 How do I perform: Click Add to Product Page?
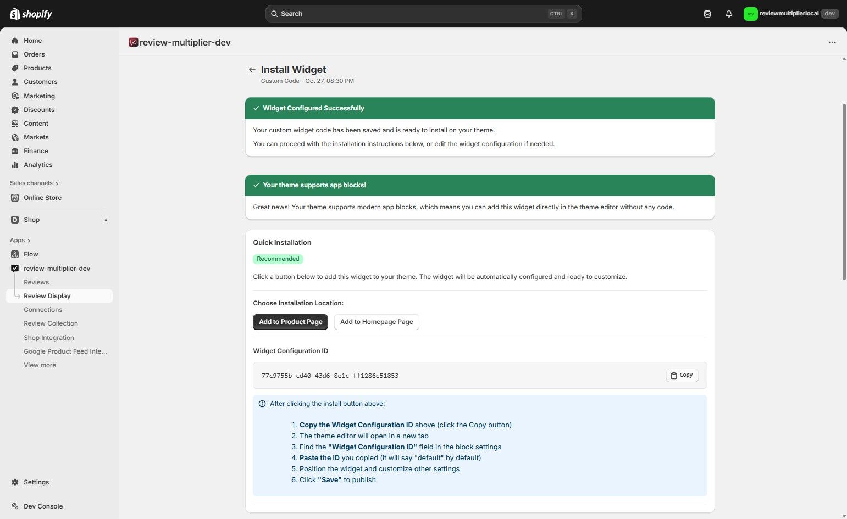tap(290, 322)
